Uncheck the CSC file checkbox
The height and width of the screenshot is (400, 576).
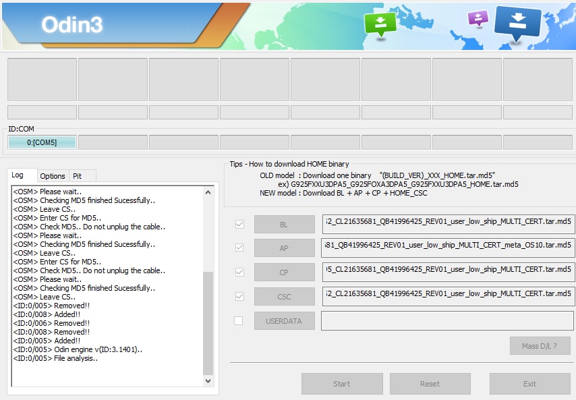coord(239,296)
